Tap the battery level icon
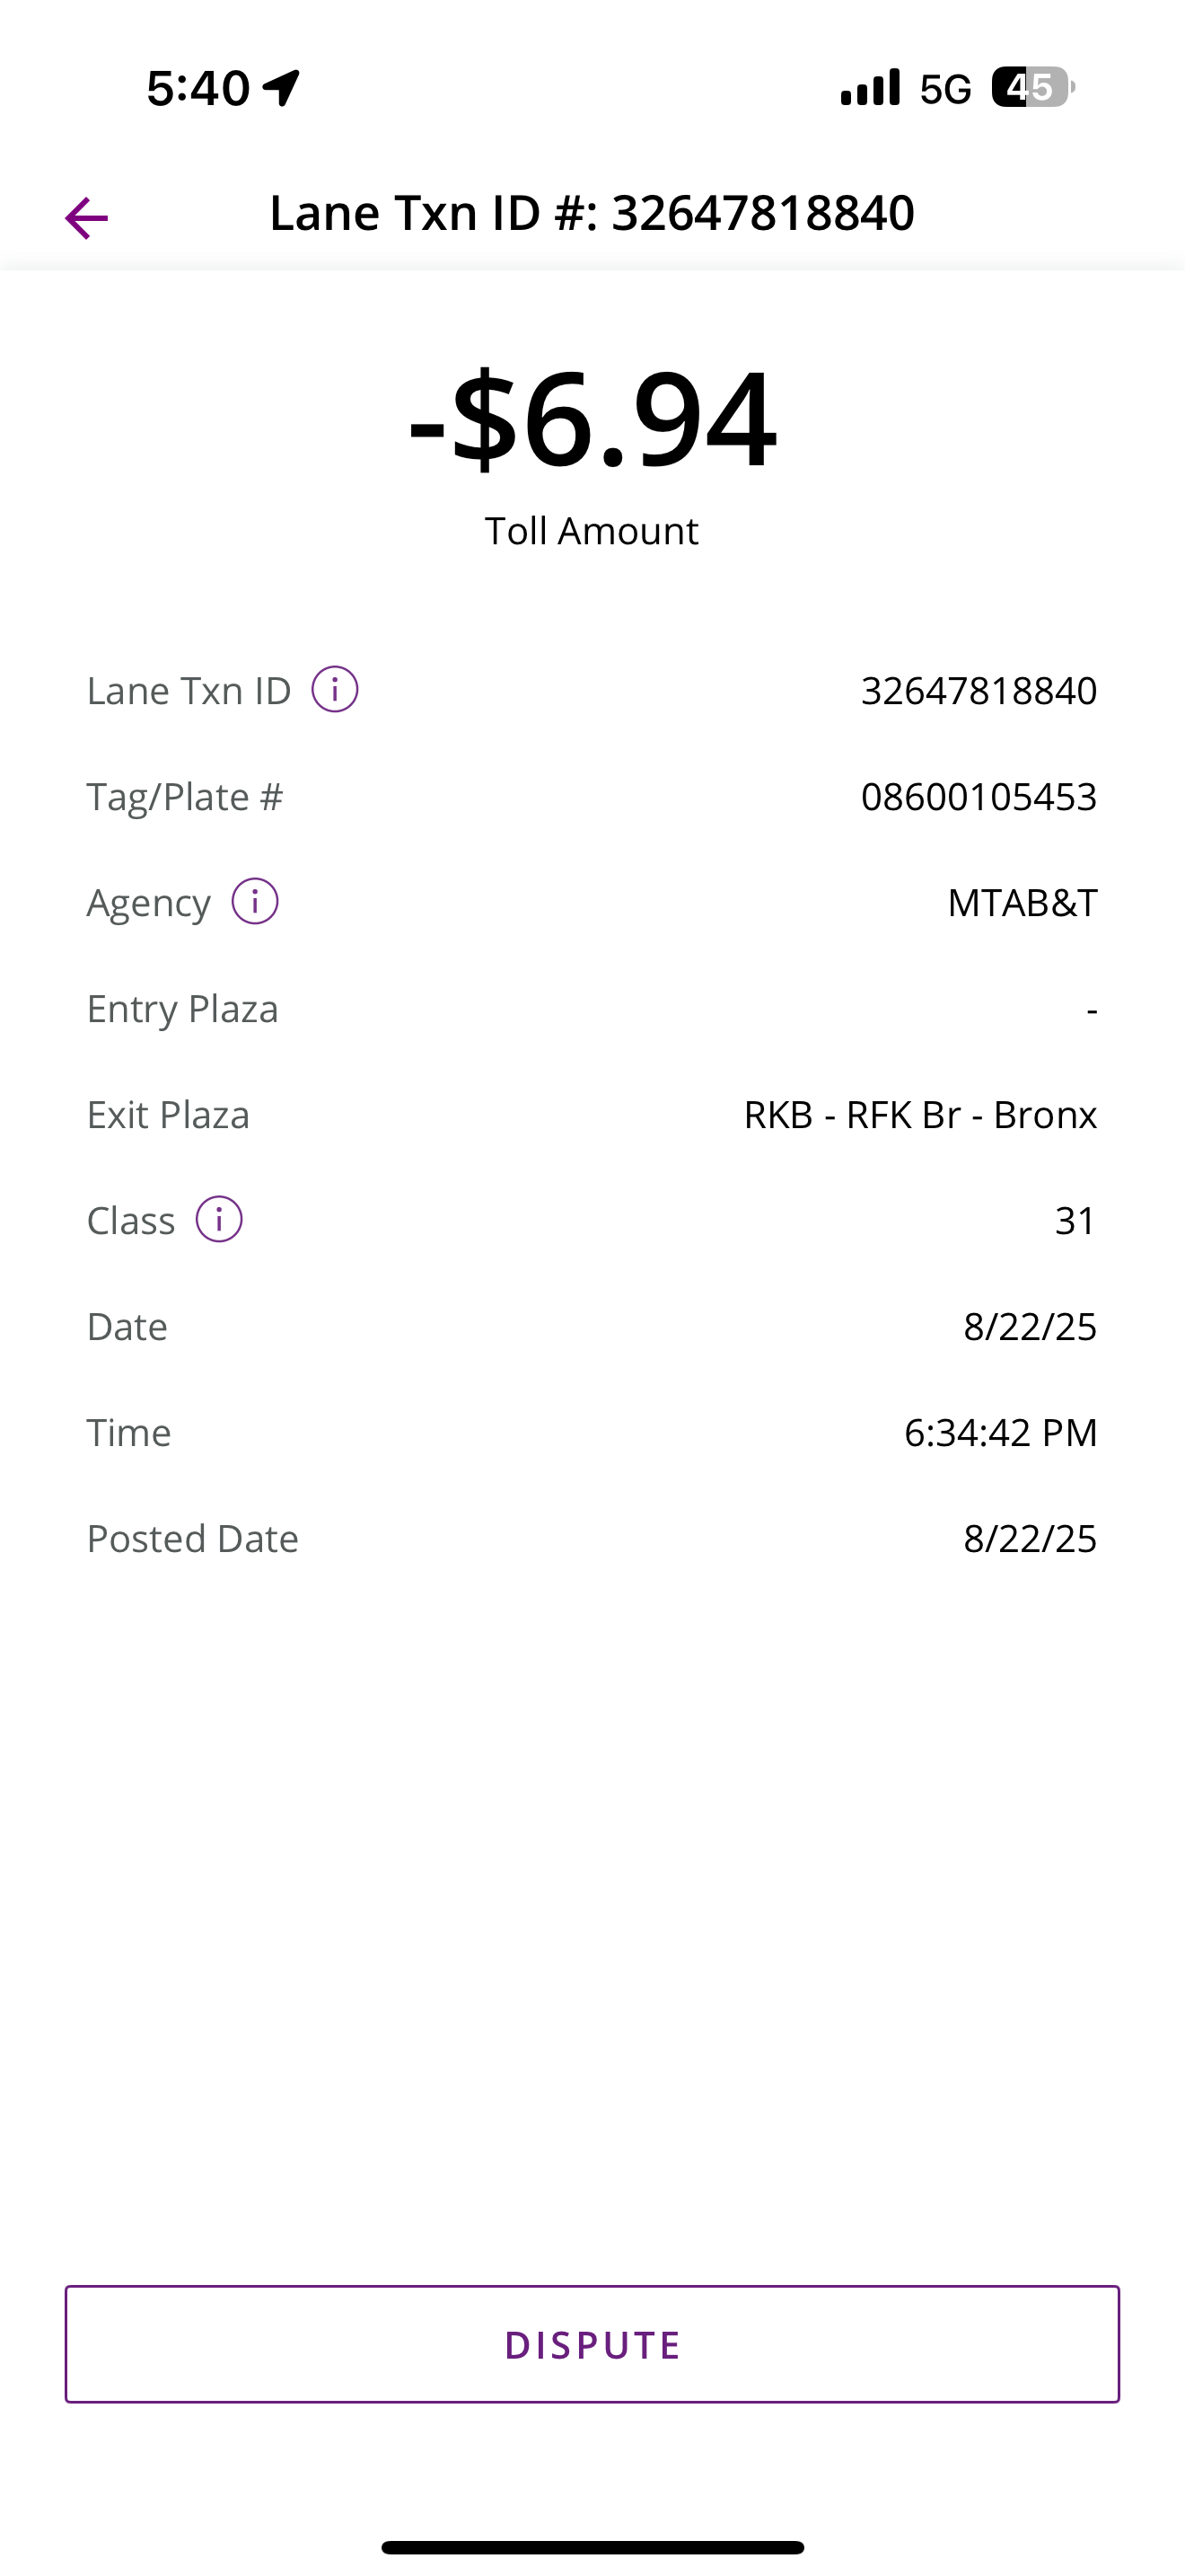The image size is (1185, 2576). point(1031,87)
